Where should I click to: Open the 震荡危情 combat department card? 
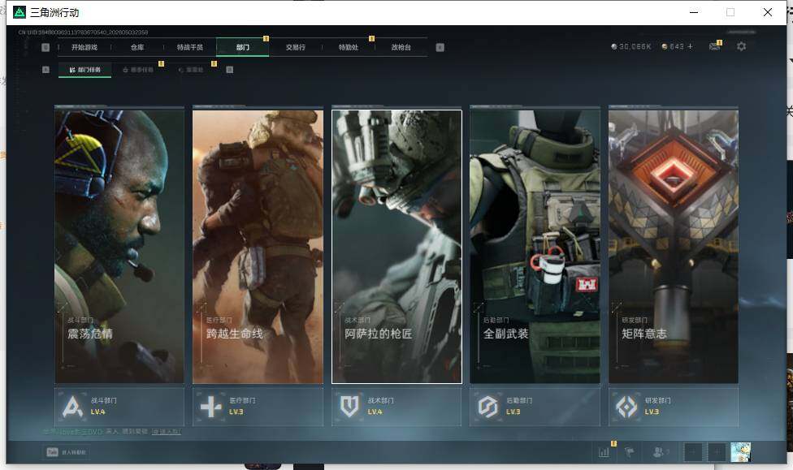pos(119,247)
